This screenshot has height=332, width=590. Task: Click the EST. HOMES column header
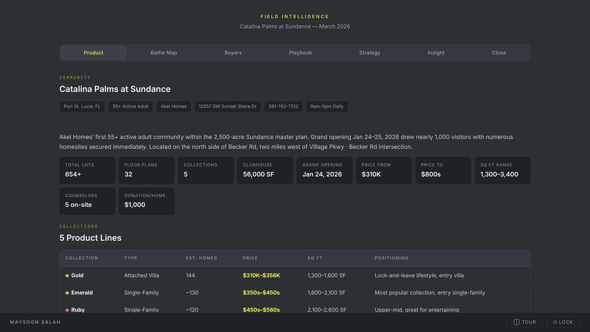pos(202,258)
